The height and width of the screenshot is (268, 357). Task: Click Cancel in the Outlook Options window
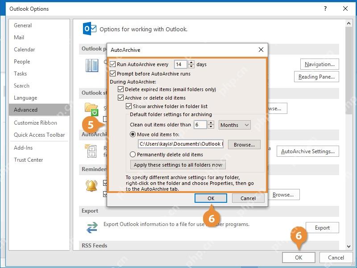(x=336, y=258)
